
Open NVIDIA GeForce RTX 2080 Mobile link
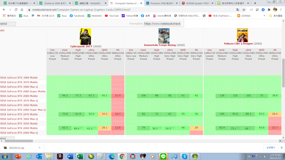(19, 96)
